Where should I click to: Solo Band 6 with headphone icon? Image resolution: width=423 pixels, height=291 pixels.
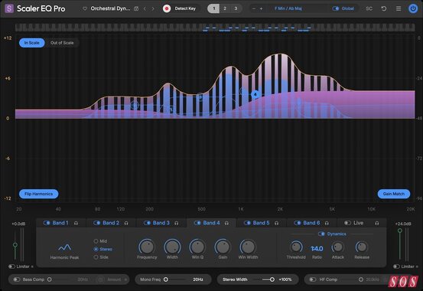327,223
